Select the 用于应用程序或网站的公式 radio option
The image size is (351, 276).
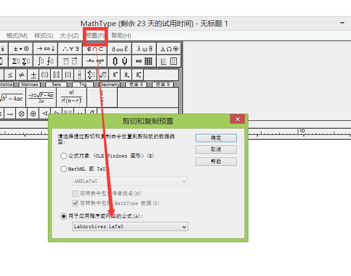point(63,216)
